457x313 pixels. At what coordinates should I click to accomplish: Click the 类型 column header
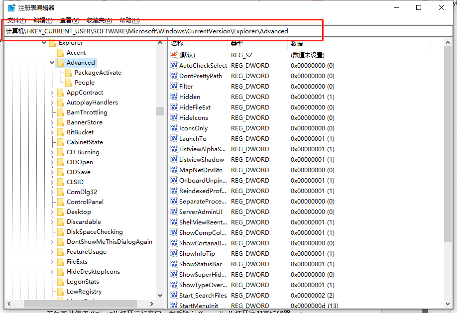pyautogui.click(x=257, y=44)
